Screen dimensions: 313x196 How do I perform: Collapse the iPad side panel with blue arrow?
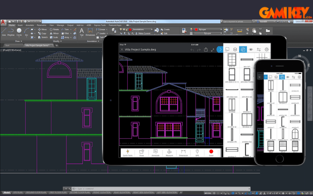point(220,49)
